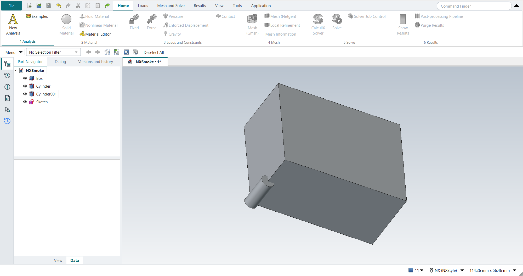Switch to the View property tab

(58, 260)
